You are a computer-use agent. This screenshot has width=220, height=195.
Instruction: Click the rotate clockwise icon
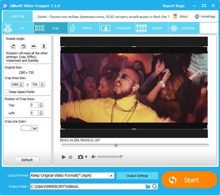[x=13, y=46]
